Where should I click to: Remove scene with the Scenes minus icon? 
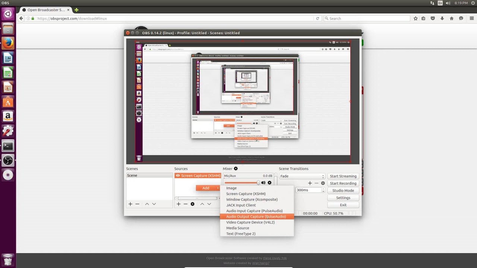coord(138,204)
